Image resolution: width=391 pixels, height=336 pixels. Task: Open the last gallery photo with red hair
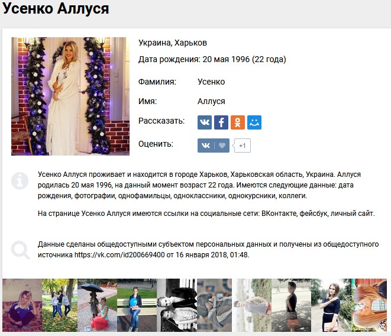click(369, 305)
